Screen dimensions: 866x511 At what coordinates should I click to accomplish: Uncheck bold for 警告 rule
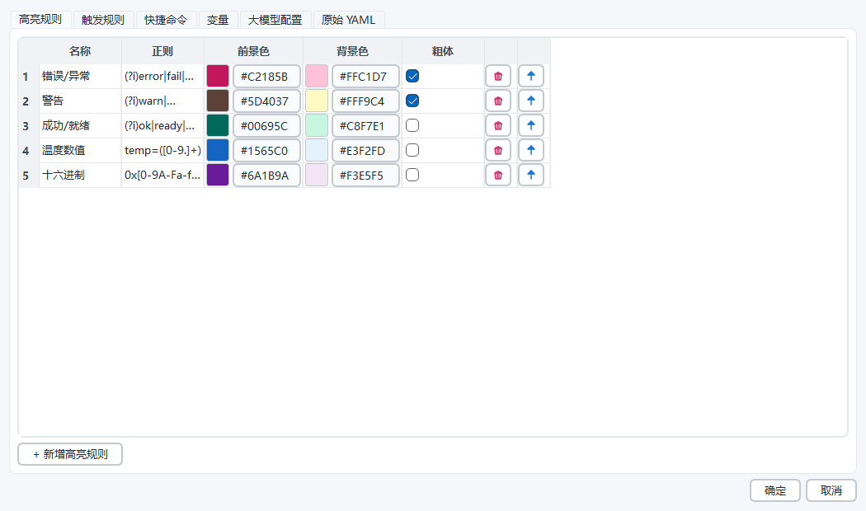point(412,101)
